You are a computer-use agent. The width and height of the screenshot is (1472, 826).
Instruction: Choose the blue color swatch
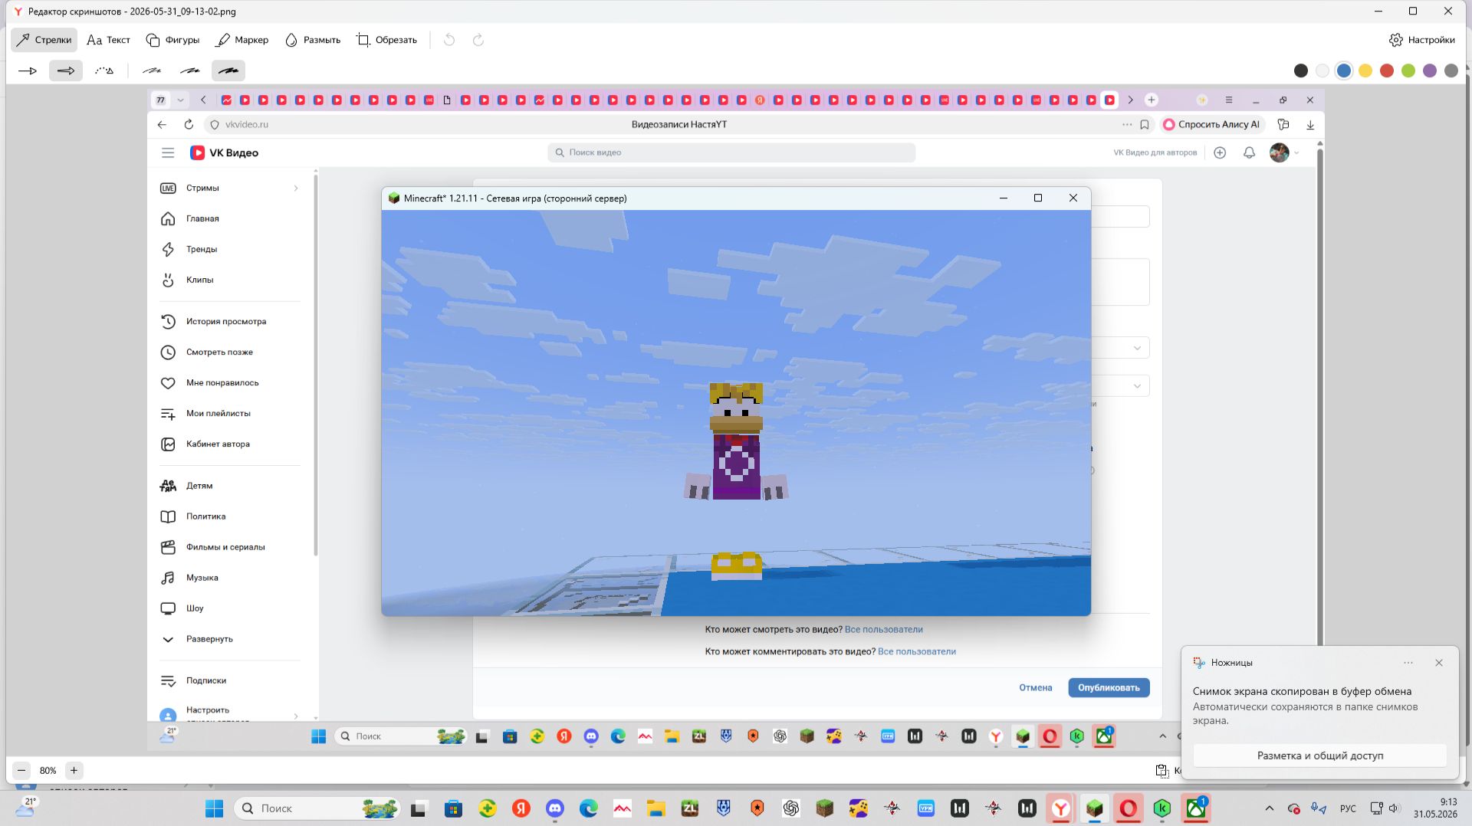[1344, 70]
